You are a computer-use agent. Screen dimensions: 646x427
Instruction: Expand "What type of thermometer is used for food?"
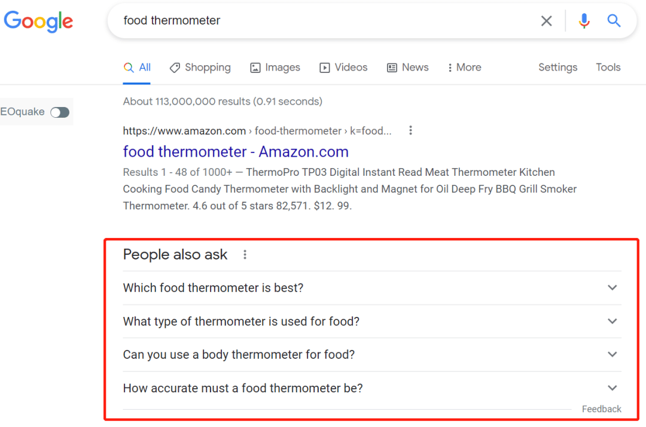click(x=612, y=321)
